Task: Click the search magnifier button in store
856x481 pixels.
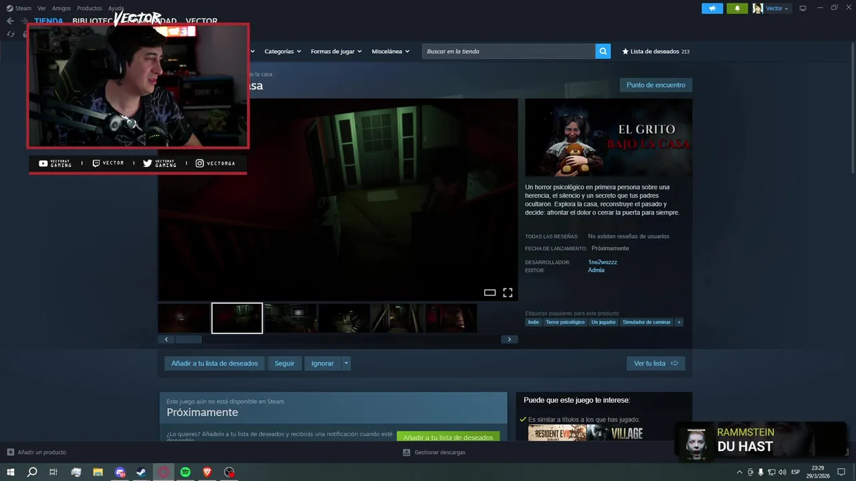Action: (x=603, y=51)
